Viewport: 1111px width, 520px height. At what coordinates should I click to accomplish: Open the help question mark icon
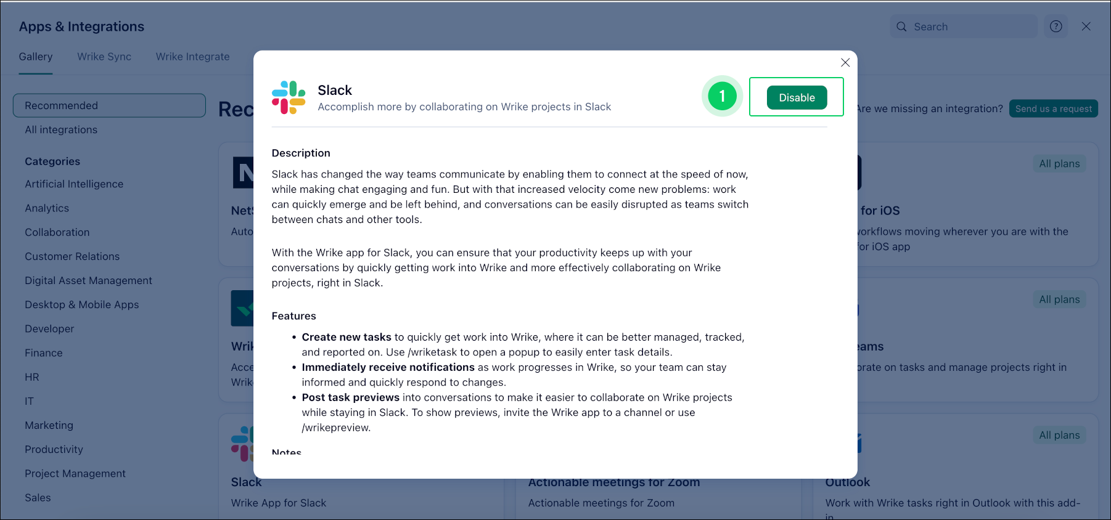tap(1056, 26)
